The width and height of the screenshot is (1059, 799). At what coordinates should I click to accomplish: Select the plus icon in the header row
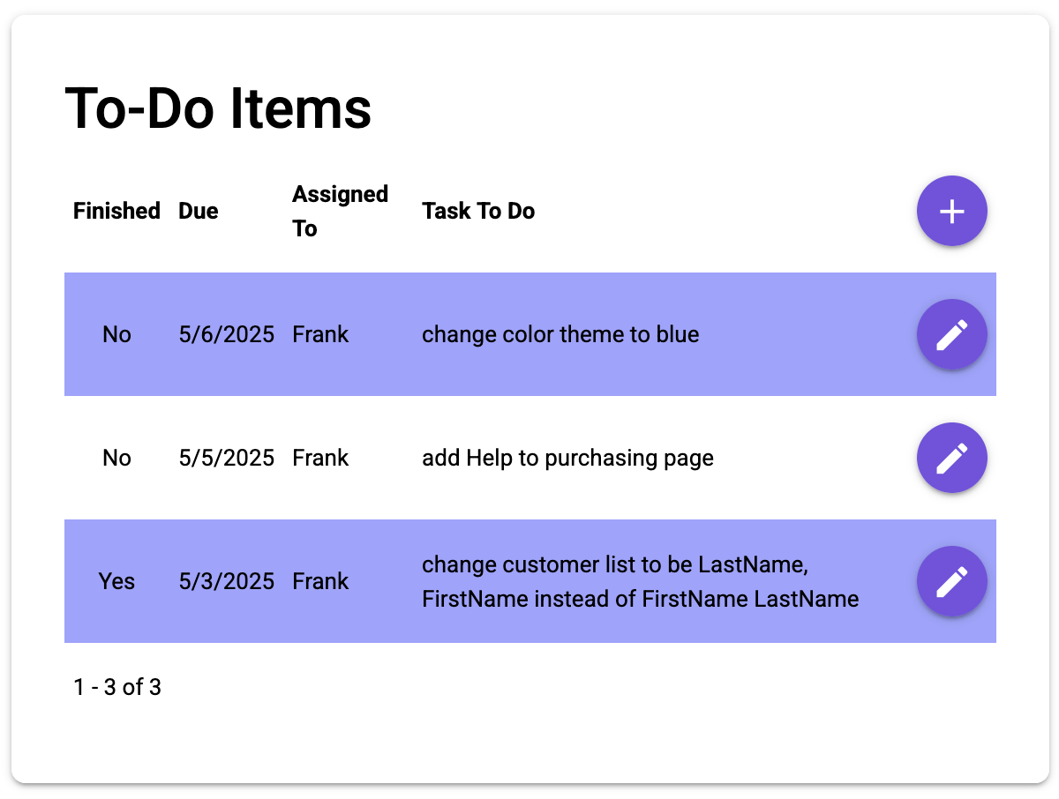pos(951,211)
